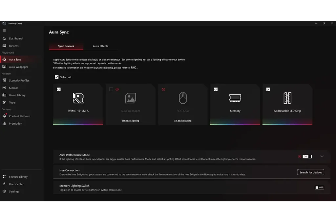Click the Aura Performance Mode heading
The image size is (336, 224).
[74, 155]
